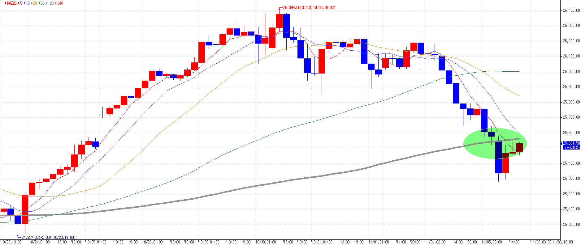Click the 25,200.00 price axis label
The image size is (581, 245).
pyautogui.click(x=571, y=194)
